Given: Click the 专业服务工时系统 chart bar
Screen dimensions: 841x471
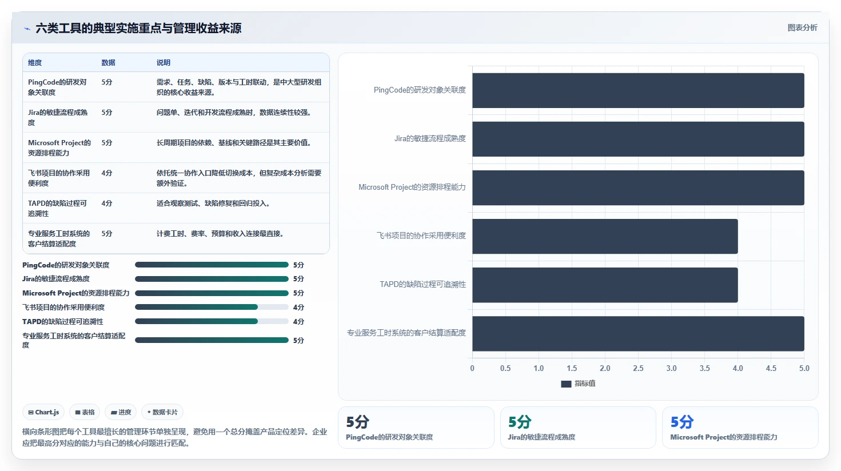Looking at the screenshot, I should 638,333.
